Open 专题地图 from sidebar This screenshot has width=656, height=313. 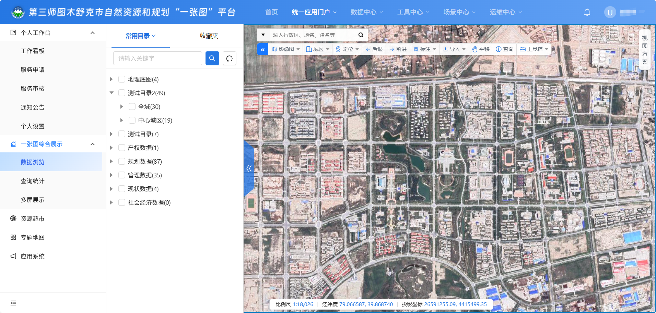(x=33, y=237)
